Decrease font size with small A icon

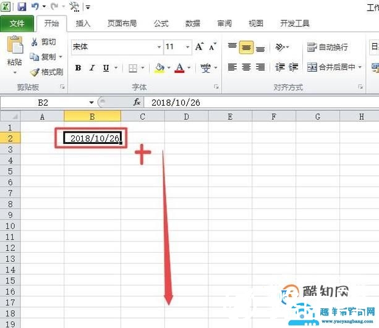tap(213, 47)
